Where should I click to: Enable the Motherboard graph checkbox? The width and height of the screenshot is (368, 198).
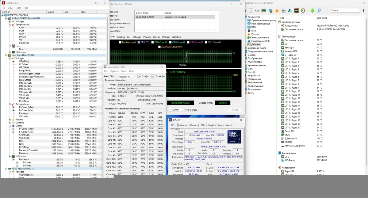[120, 42]
